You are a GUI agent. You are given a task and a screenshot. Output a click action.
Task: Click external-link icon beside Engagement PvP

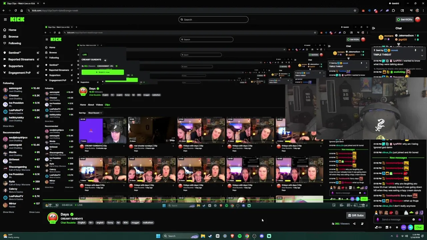click(x=38, y=73)
